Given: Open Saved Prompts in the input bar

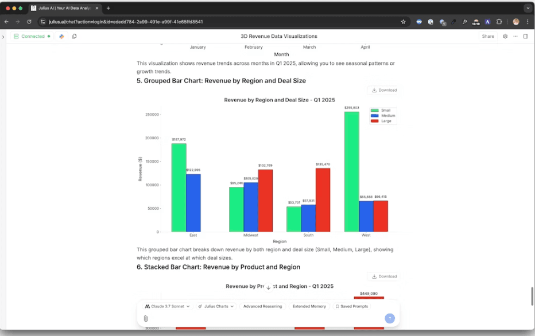Looking at the screenshot, I should (x=353, y=306).
